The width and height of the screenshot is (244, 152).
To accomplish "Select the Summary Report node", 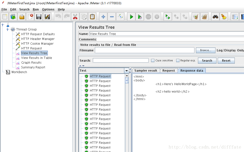I will click(x=33, y=67).
